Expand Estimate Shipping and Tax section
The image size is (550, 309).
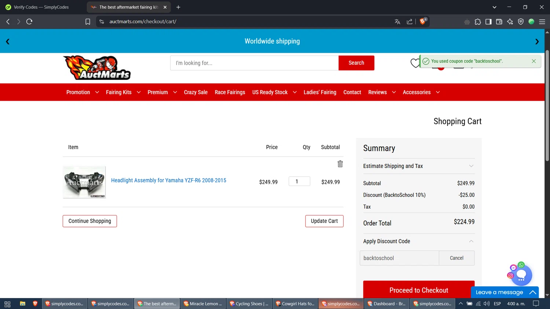pos(419,166)
